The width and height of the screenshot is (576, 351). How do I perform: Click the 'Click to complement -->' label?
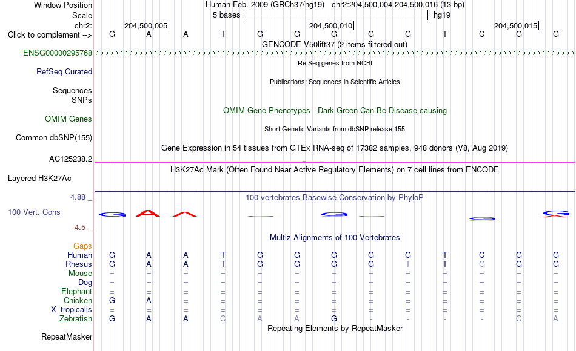click(x=50, y=35)
